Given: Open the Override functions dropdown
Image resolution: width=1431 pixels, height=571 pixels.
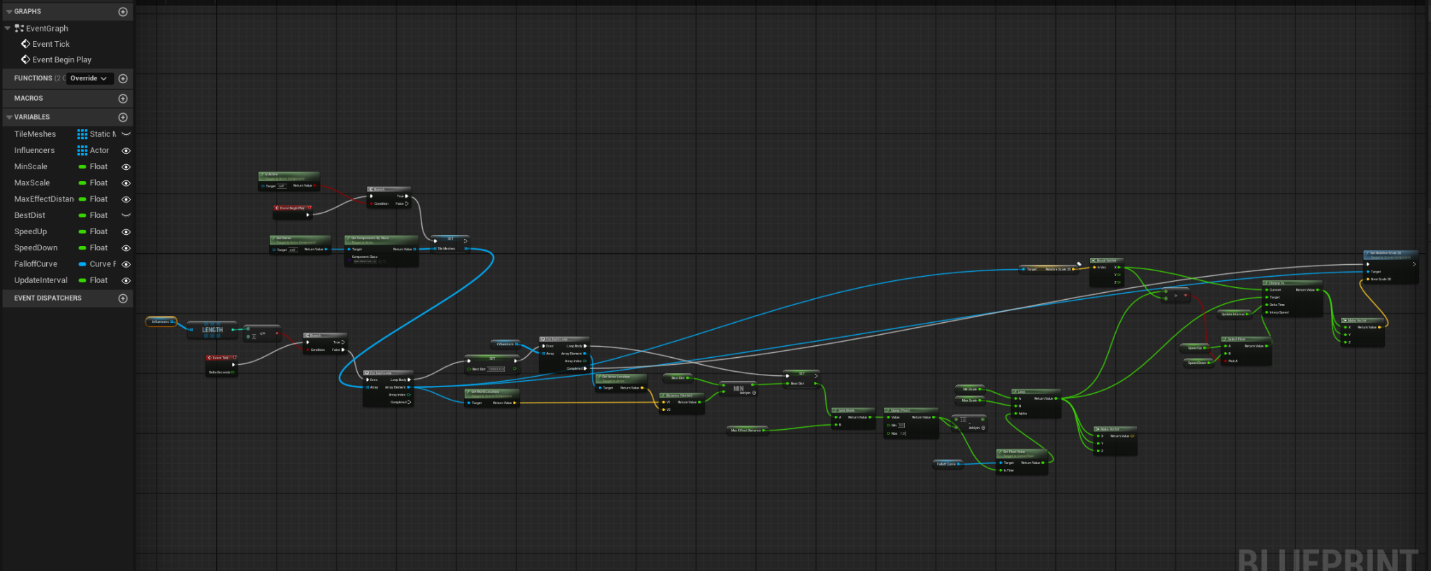Looking at the screenshot, I should pyautogui.click(x=89, y=78).
